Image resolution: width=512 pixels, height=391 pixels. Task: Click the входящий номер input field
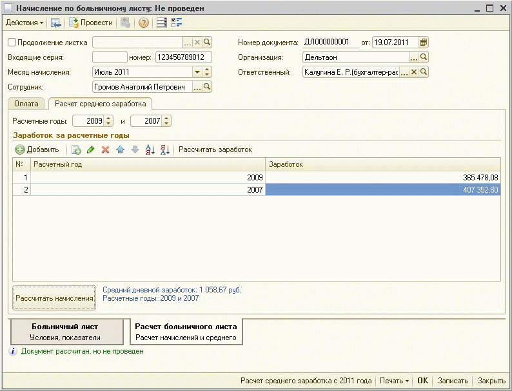[x=183, y=57]
